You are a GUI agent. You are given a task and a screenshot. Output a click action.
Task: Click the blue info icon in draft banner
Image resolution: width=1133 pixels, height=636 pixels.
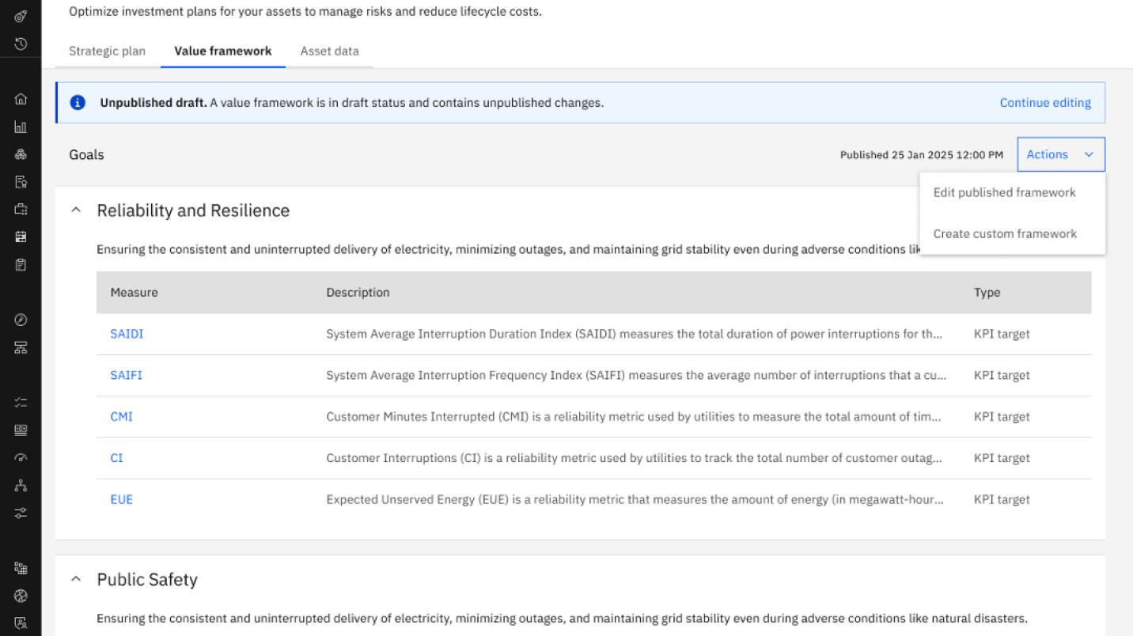coord(78,103)
